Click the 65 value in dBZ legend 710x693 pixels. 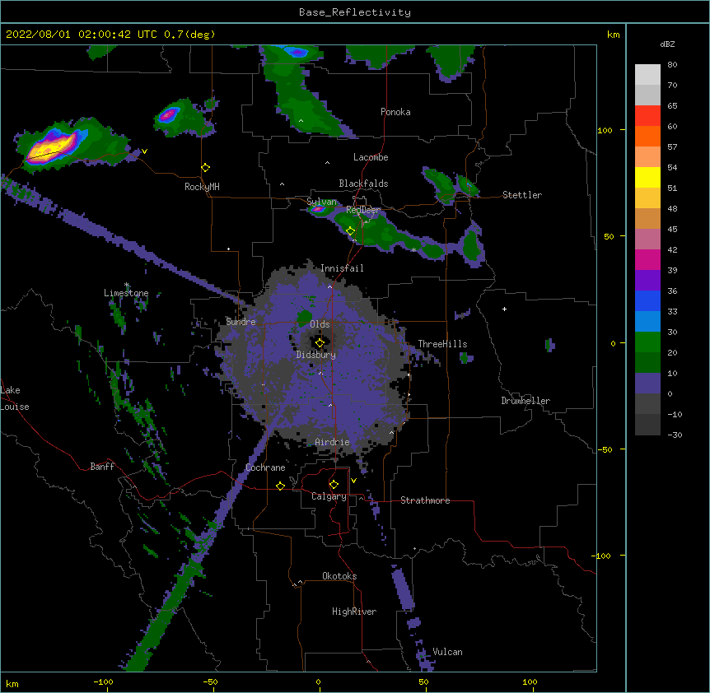pos(672,106)
